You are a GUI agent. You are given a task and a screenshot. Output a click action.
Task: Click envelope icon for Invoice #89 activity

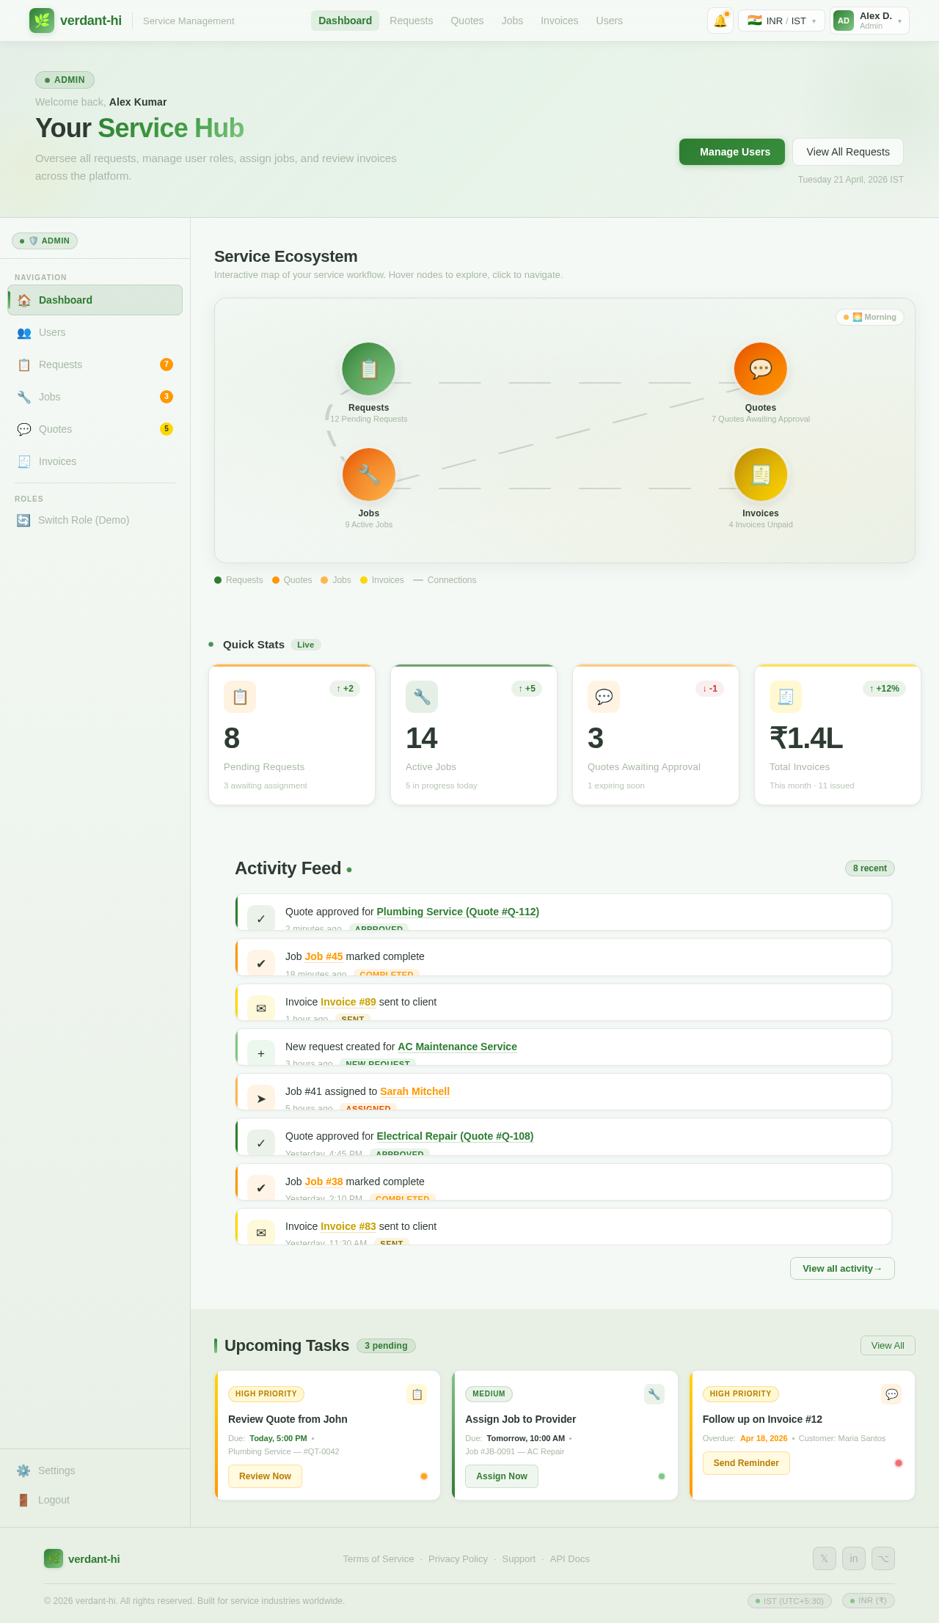pos(261,1008)
